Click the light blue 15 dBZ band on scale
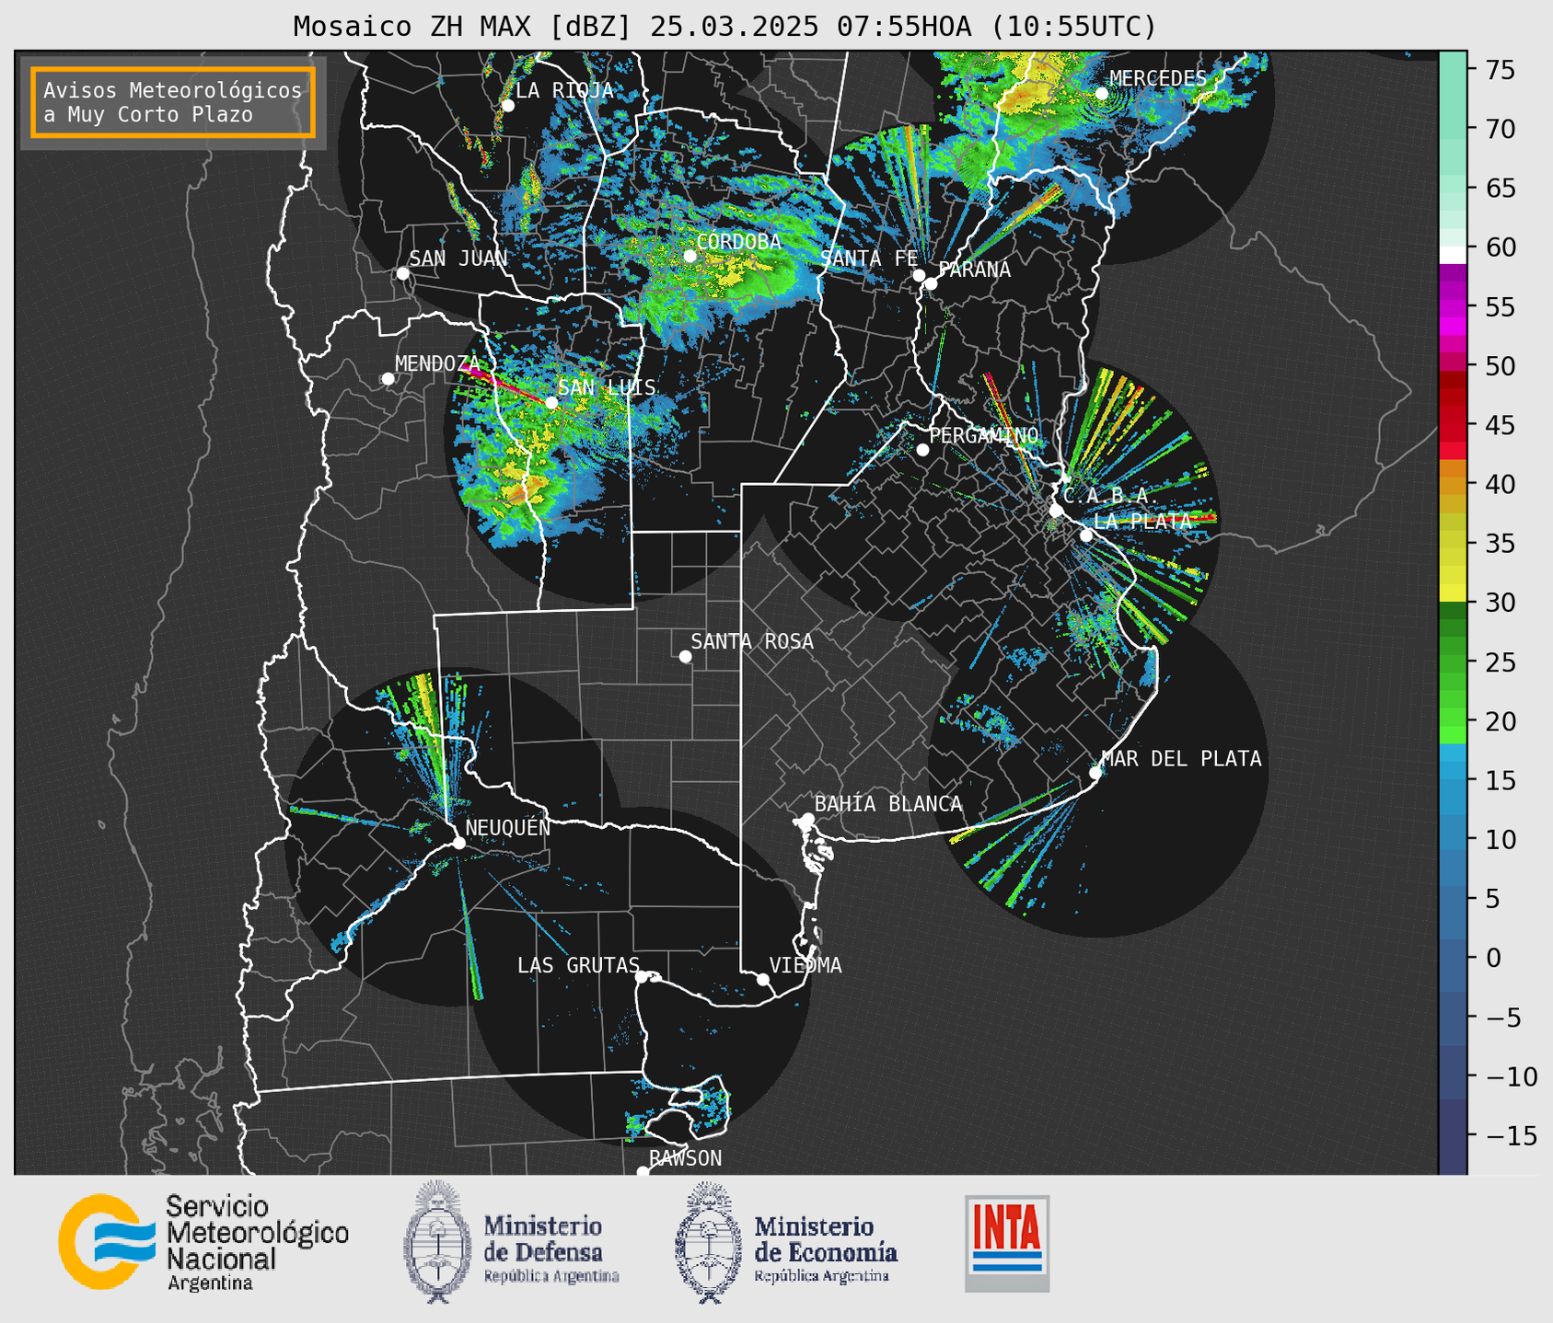The height and width of the screenshot is (1323, 1553). (1452, 780)
